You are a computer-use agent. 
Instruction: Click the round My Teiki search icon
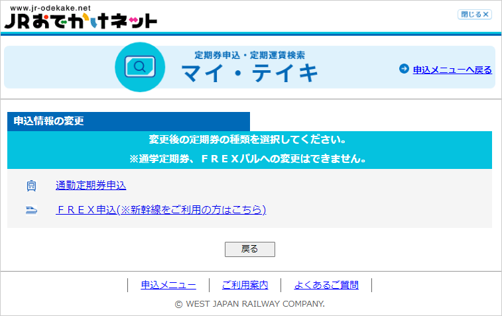click(x=140, y=67)
